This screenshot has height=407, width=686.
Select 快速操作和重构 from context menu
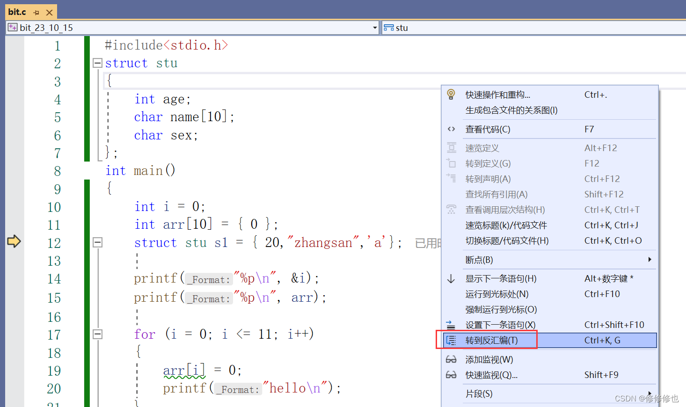pos(550,94)
